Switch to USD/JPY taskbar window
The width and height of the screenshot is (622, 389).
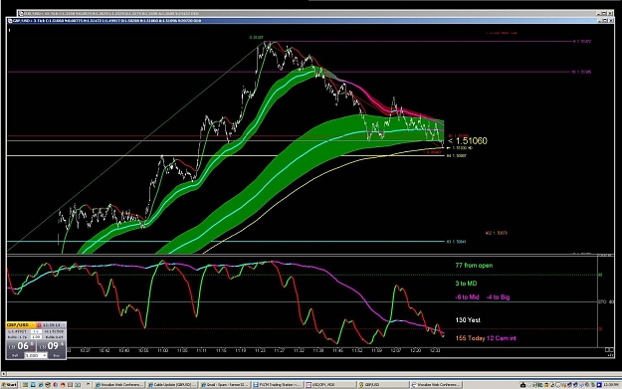coord(330,385)
